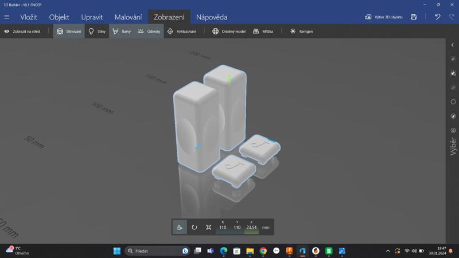Image resolution: width=459 pixels, height=258 pixels.
Task: Click Výtisk 3D objektu button
Action: click(383, 17)
